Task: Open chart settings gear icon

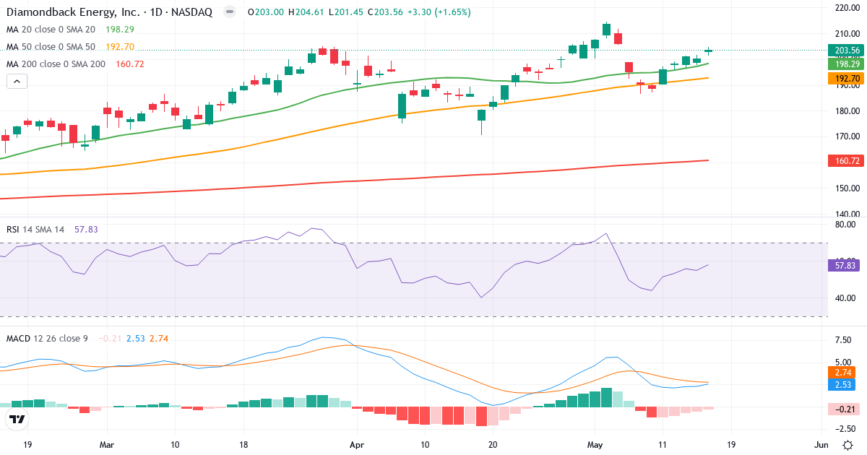Action: click(x=847, y=444)
